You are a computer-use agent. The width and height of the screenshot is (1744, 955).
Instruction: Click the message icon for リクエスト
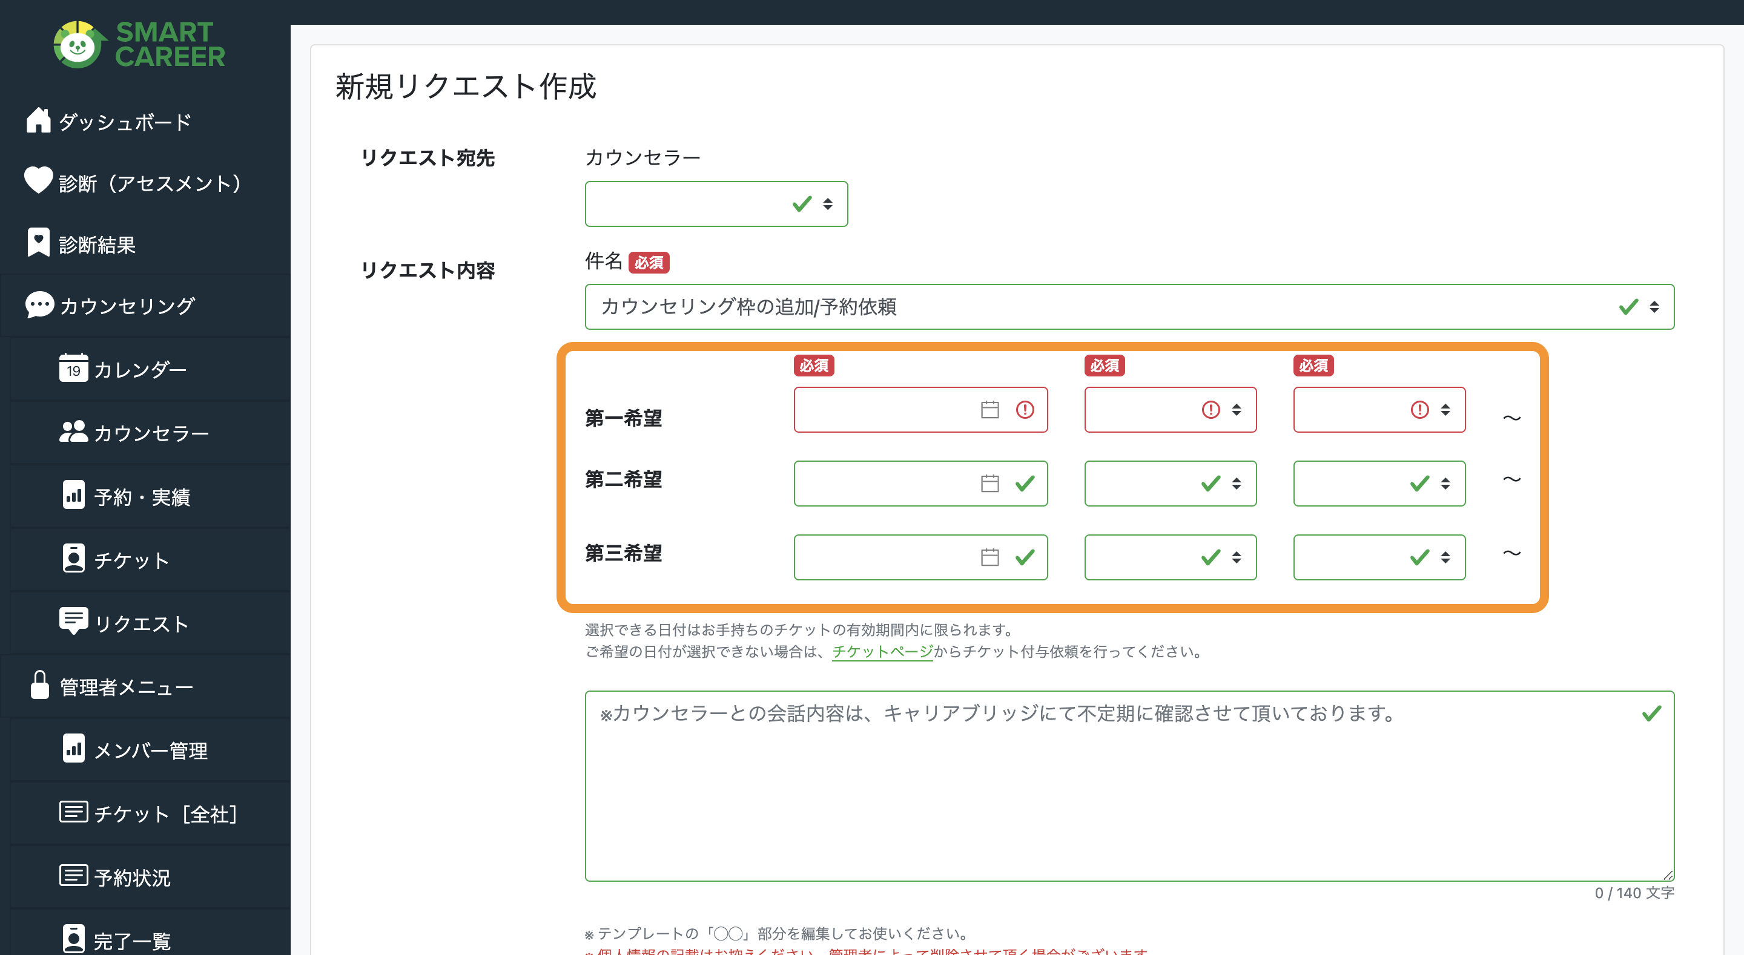73,621
